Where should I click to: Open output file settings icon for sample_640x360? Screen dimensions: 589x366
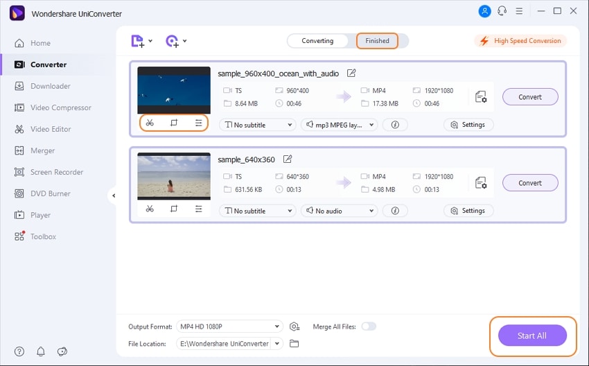481,183
